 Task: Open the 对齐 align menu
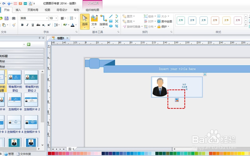point(150,21)
